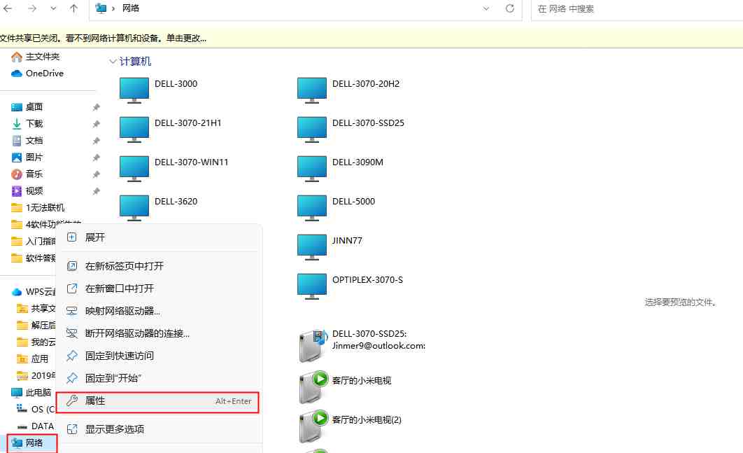The height and width of the screenshot is (453, 743).
Task: Click the network icon in the address bar
Action: click(x=101, y=8)
